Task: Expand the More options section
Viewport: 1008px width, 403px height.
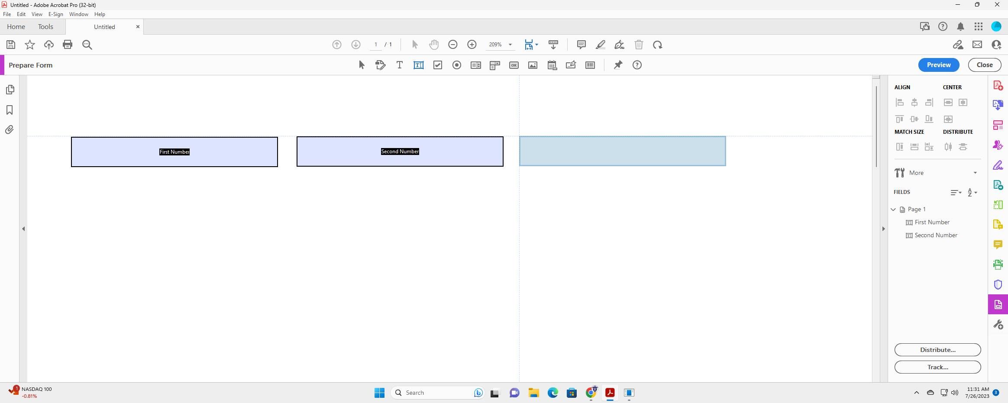Action: (x=975, y=173)
